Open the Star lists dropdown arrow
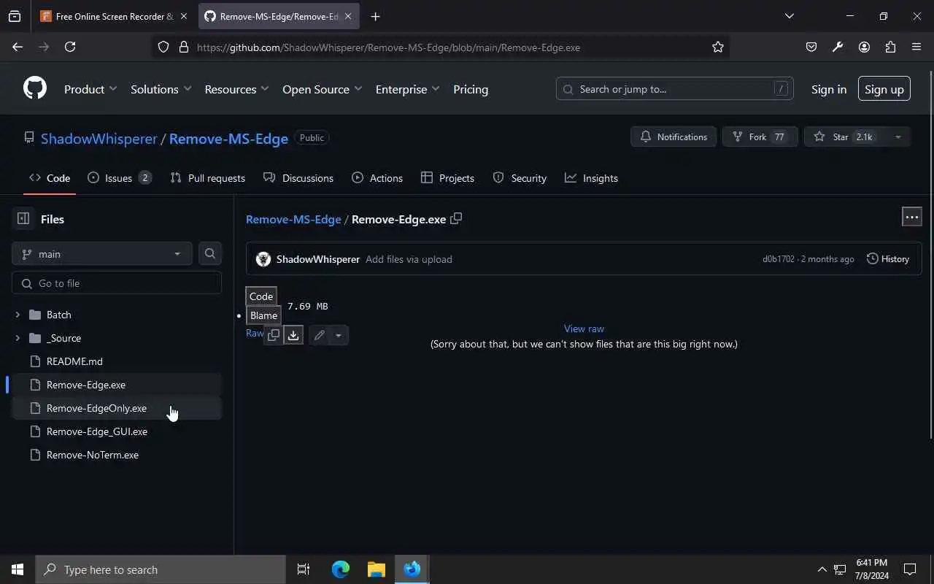Image resolution: width=934 pixels, height=584 pixels. pyautogui.click(x=898, y=137)
